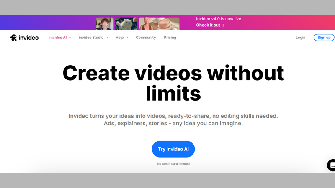The height and width of the screenshot is (188, 335).
Task: Go to the Community page
Action: click(146, 38)
